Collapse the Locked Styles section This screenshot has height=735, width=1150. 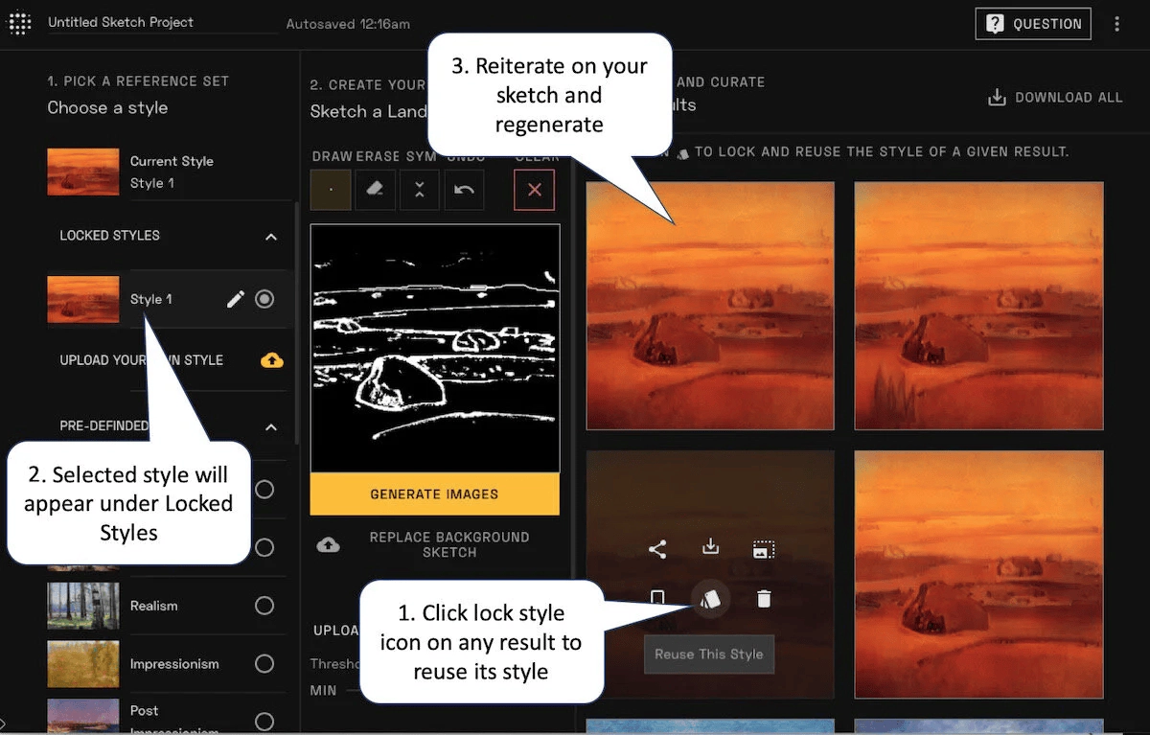click(x=271, y=236)
